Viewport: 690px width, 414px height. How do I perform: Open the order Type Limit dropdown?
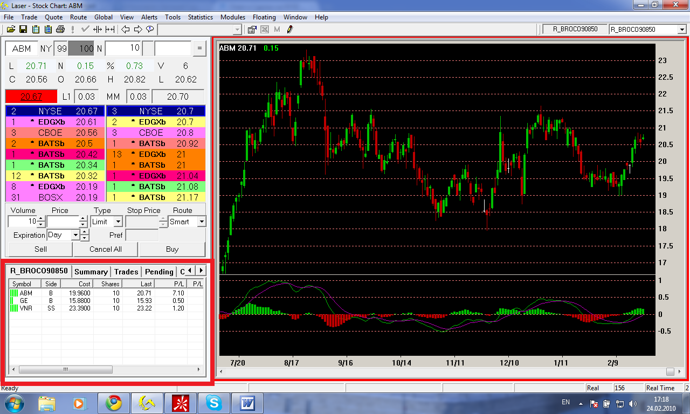coord(118,222)
